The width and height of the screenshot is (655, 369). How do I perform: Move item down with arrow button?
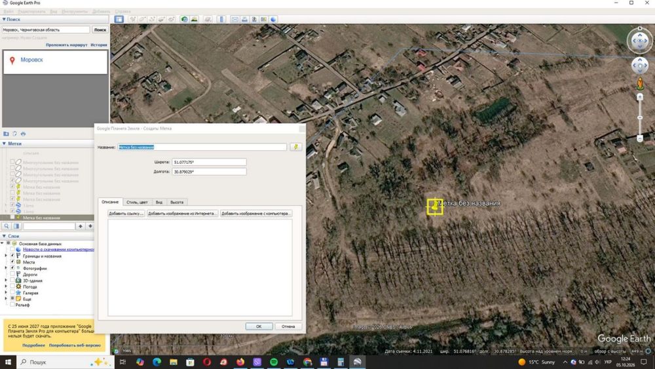click(90, 226)
